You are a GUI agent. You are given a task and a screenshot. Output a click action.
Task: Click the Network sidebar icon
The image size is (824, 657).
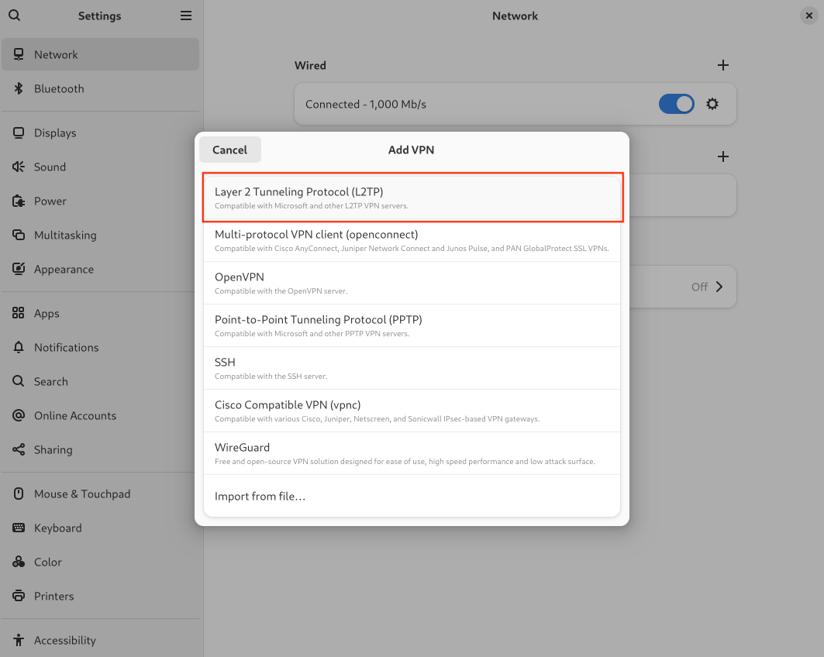[x=19, y=54]
